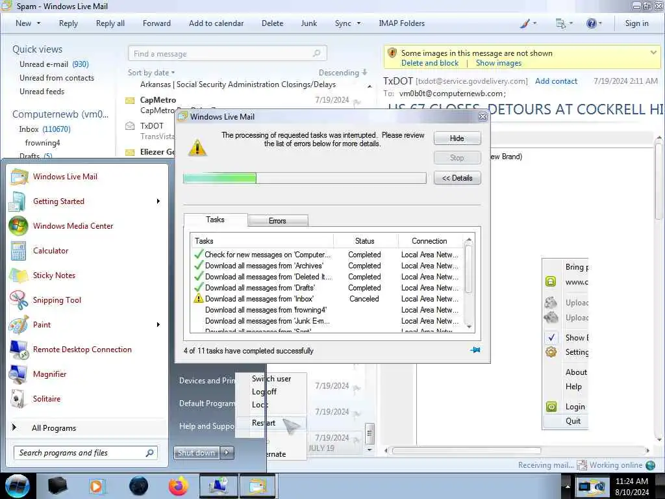Click the Sign in button
This screenshot has width=665, height=499.
click(x=636, y=23)
